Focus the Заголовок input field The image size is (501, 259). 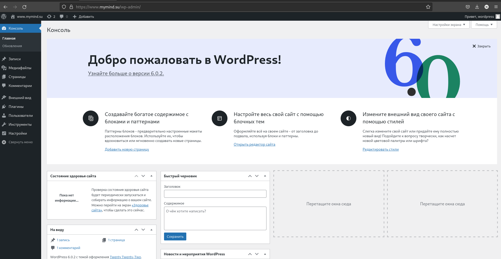(215, 194)
